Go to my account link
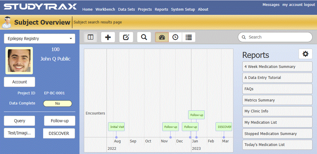 tap(292, 5)
